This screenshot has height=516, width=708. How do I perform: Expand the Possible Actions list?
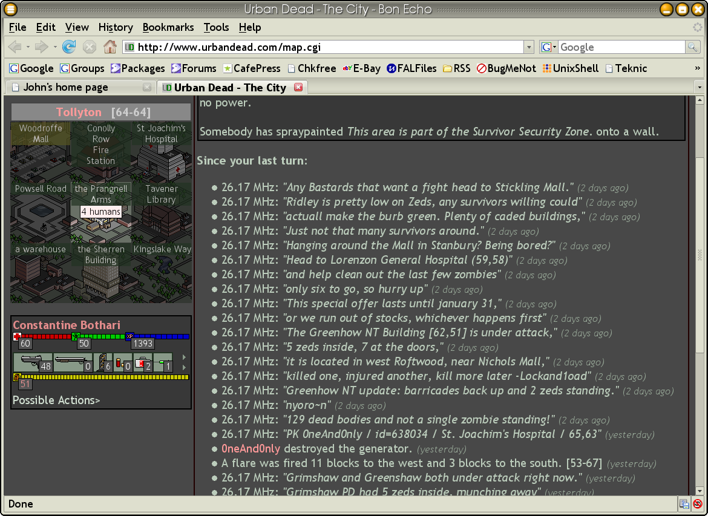[56, 400]
